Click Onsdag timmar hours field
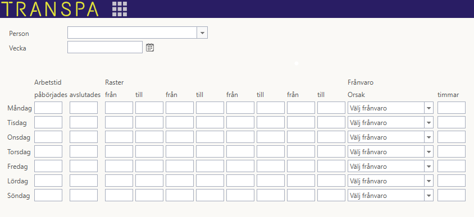Image resolution: width=474 pixels, height=217 pixels. pyautogui.click(x=452, y=137)
